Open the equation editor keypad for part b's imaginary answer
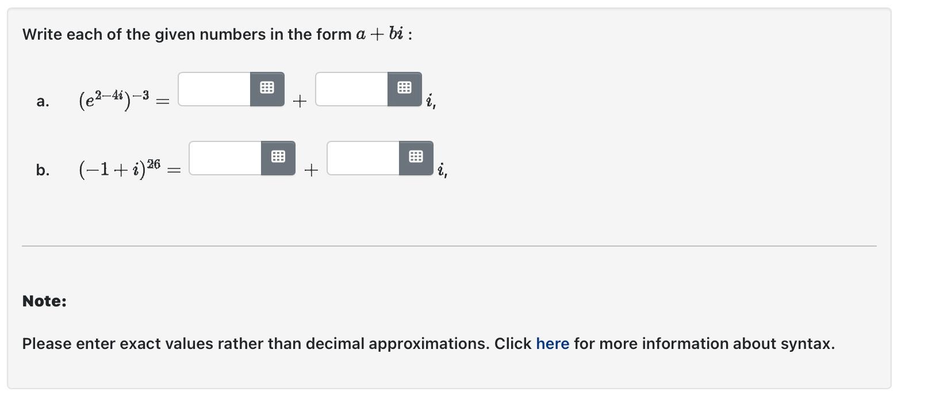Screen dimensions: 932x403 tap(416, 157)
